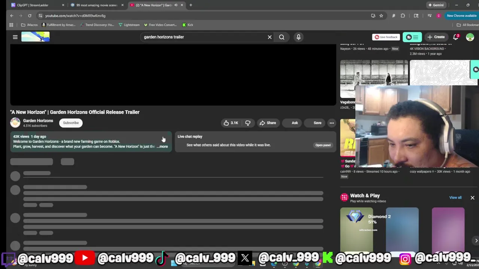Open the live chat replay panel
This screenshot has height=269, width=479.
[323, 145]
